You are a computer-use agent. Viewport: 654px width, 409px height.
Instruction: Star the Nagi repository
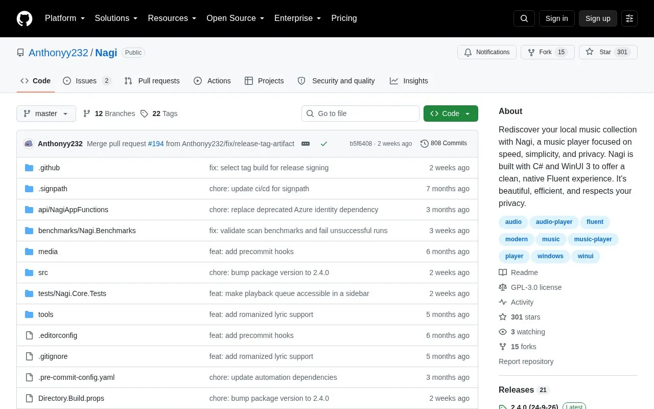(608, 52)
